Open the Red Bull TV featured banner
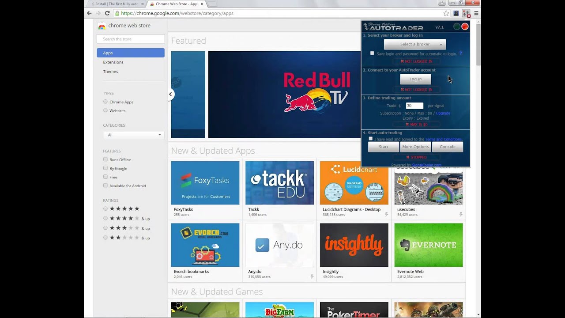This screenshot has height=318, width=565. [284, 95]
